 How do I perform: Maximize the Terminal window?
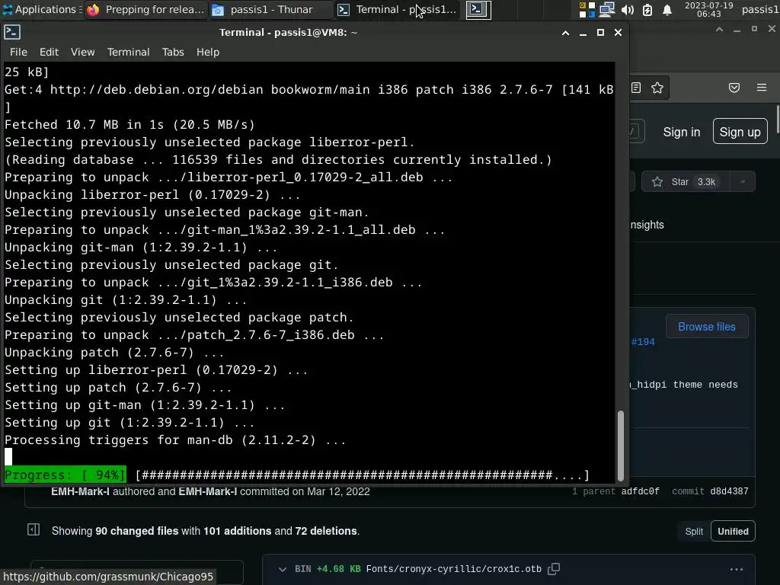pyautogui.click(x=600, y=32)
